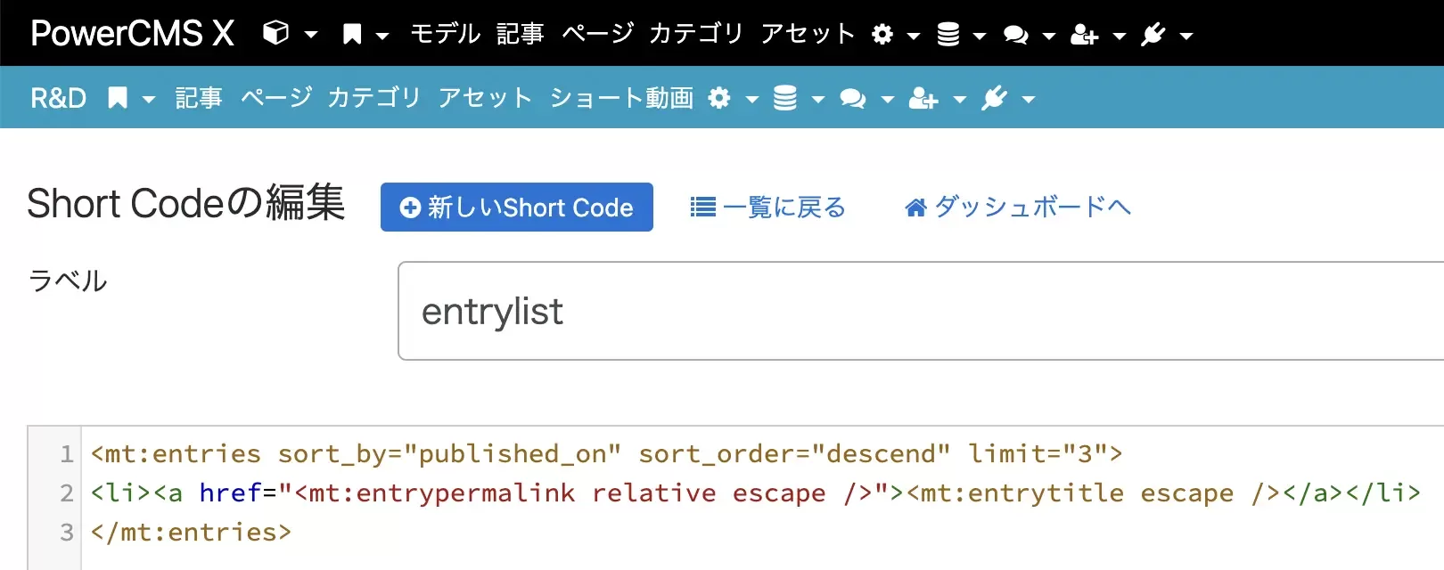Expand bookmark dropdown in blue R&D bar
1444x570 pixels.
click(149, 99)
